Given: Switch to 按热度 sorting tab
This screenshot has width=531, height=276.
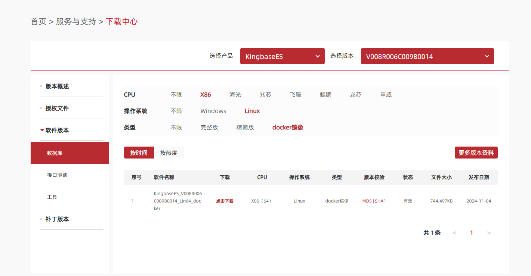Looking at the screenshot, I should tap(169, 153).
